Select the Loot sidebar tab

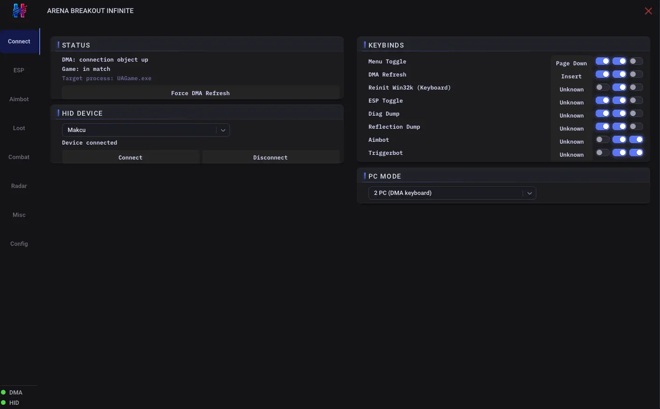point(19,128)
